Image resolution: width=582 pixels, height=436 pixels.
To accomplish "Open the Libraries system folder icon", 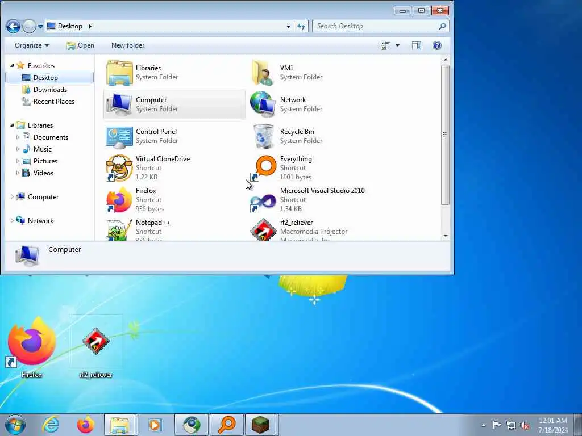I will click(x=119, y=73).
